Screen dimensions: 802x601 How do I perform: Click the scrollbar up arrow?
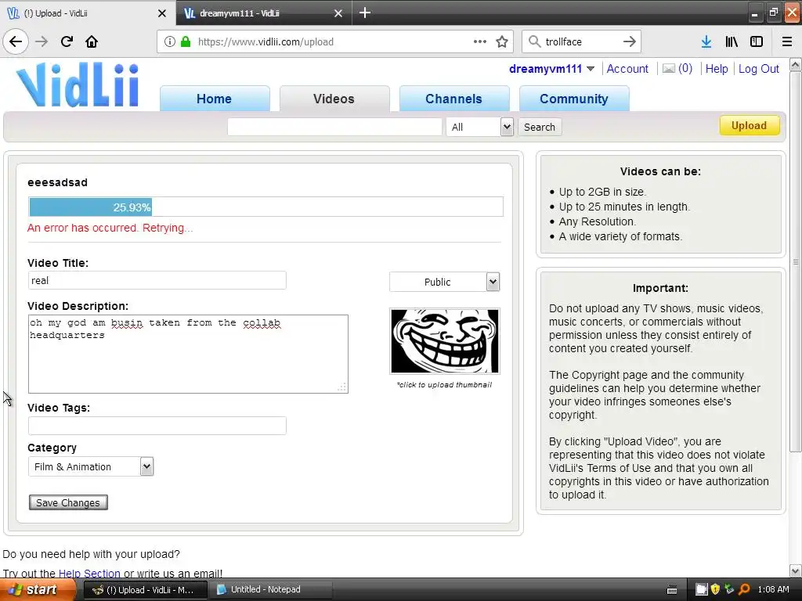(x=796, y=64)
